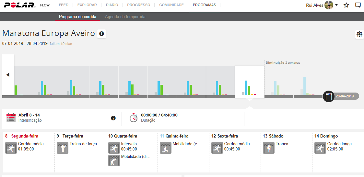Select the race day flag marker
364x177 pixels.
pos(328,96)
